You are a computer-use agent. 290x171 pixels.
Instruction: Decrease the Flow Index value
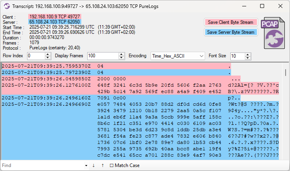click(x=48, y=57)
